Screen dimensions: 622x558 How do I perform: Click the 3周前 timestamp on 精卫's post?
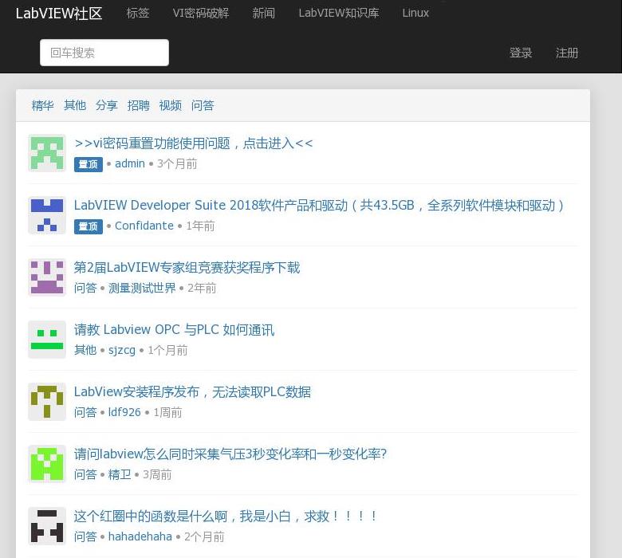tap(157, 474)
